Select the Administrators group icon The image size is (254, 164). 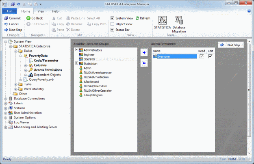pyautogui.click(x=81, y=50)
